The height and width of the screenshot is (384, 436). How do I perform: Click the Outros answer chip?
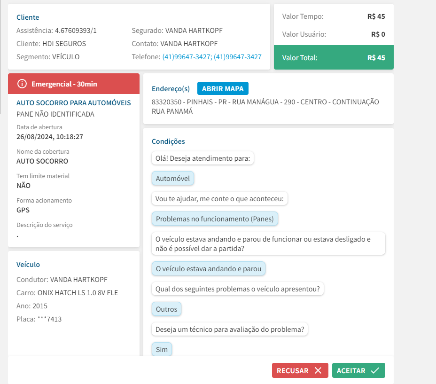166,309
